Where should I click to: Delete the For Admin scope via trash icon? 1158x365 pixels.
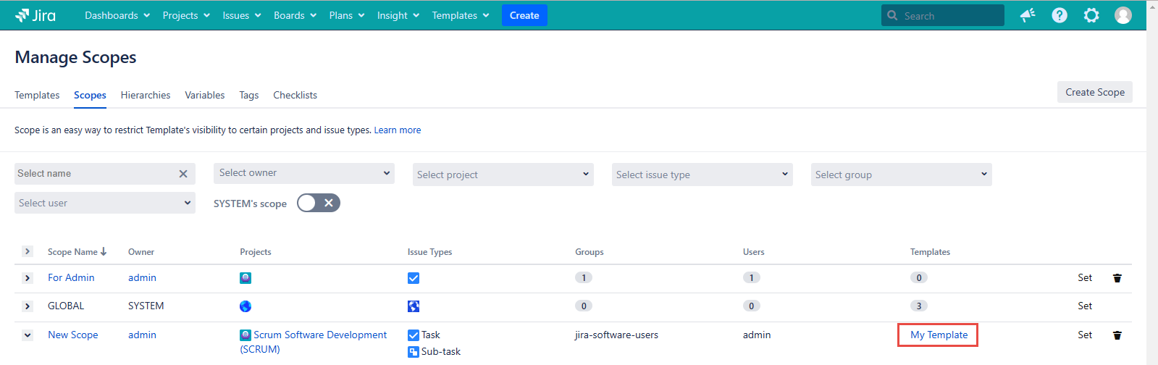click(x=1117, y=278)
